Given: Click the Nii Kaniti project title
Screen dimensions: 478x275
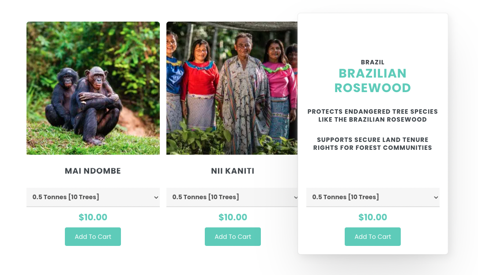Looking at the screenshot, I should pyautogui.click(x=233, y=171).
